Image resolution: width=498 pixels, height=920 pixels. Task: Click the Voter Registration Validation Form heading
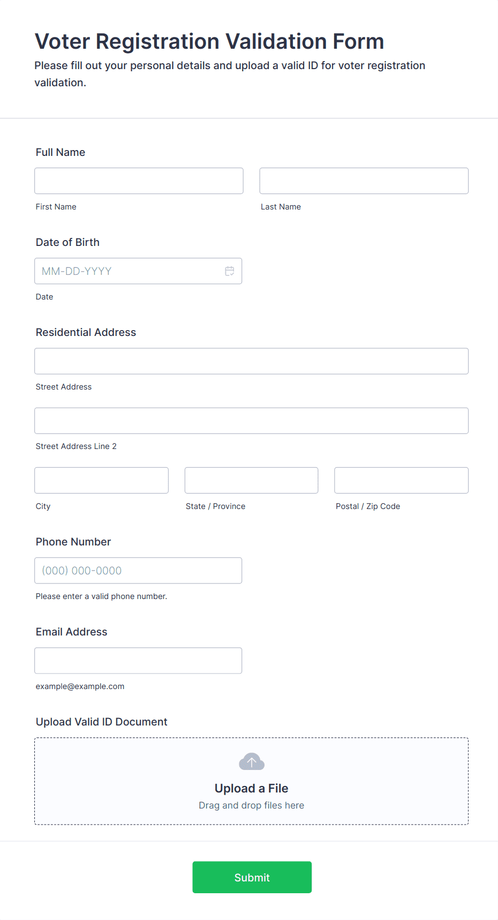[209, 41]
